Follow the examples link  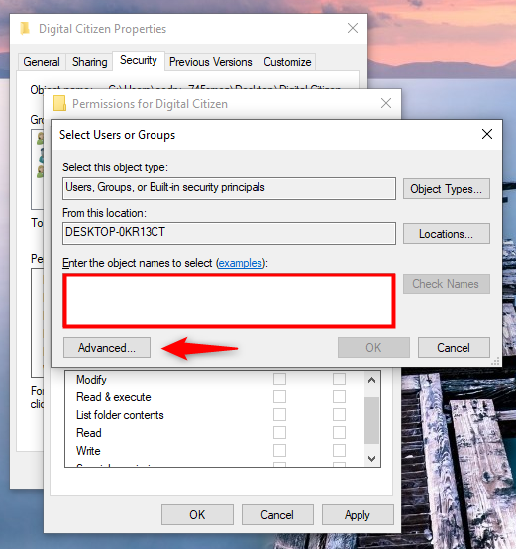point(241,263)
